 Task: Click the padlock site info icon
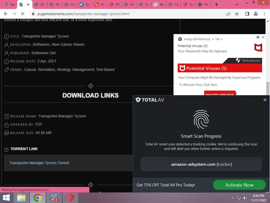(33, 14)
